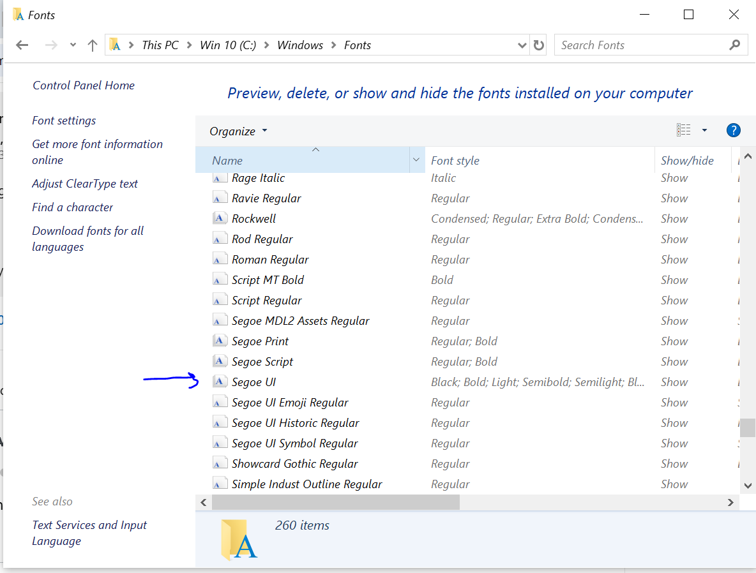
Task: Click the Fonts folder icon in address bar
Action: pyautogui.click(x=115, y=45)
